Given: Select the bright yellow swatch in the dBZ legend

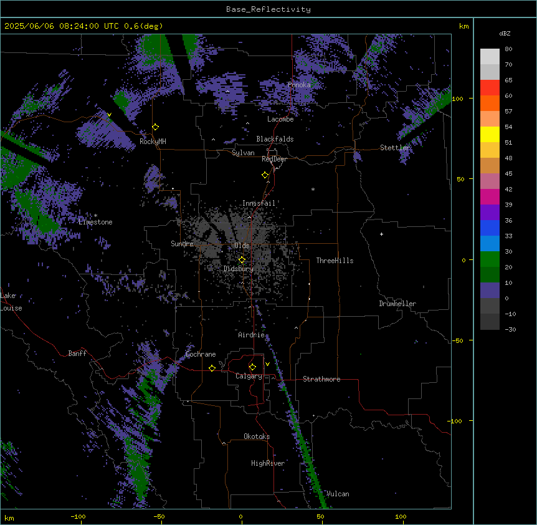Looking at the screenshot, I should [490, 134].
